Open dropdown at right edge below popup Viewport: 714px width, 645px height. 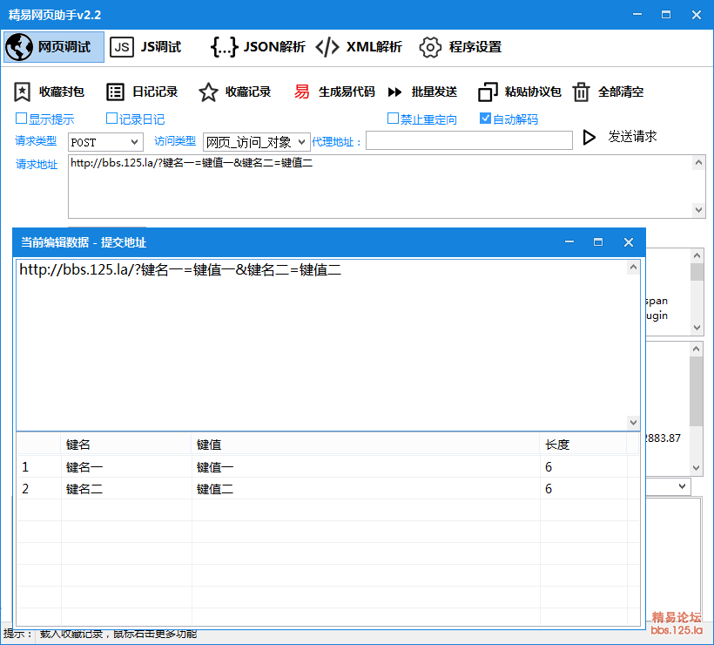coord(682,485)
